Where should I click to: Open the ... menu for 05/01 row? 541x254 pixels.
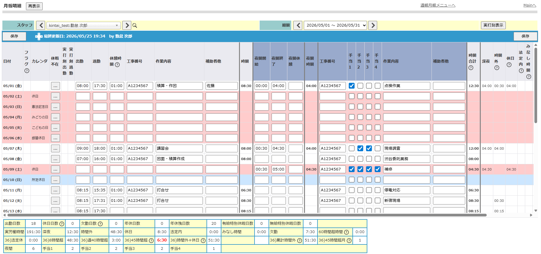[56, 86]
